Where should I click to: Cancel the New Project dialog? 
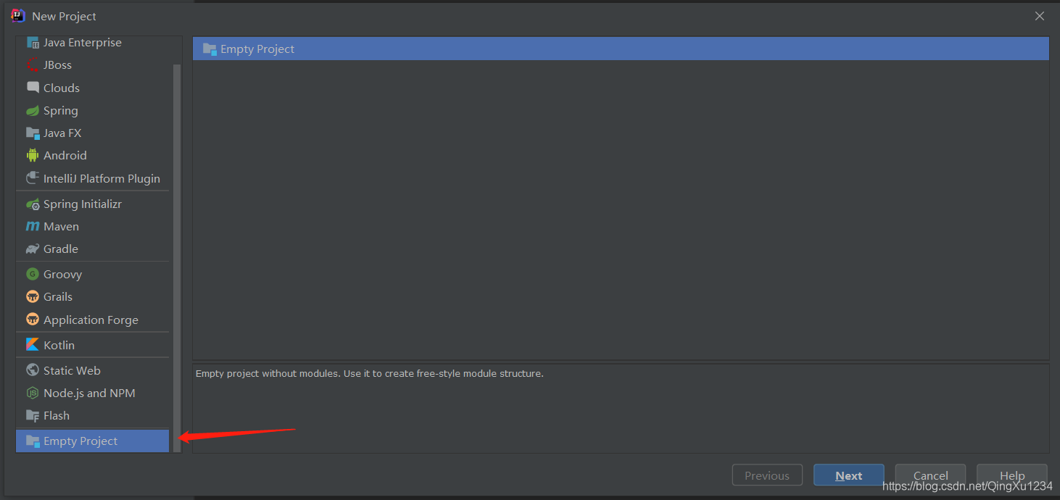[x=930, y=475]
